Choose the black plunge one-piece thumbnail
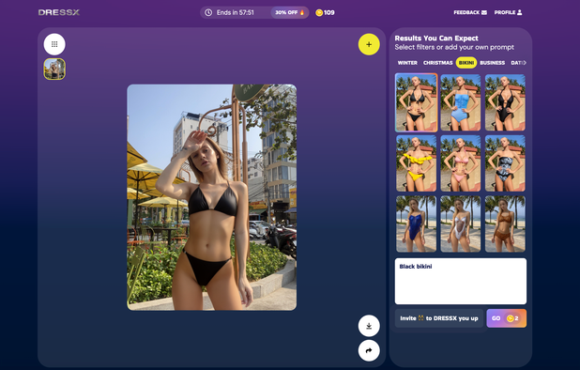Viewport: 580px width, 370px height. [x=505, y=102]
